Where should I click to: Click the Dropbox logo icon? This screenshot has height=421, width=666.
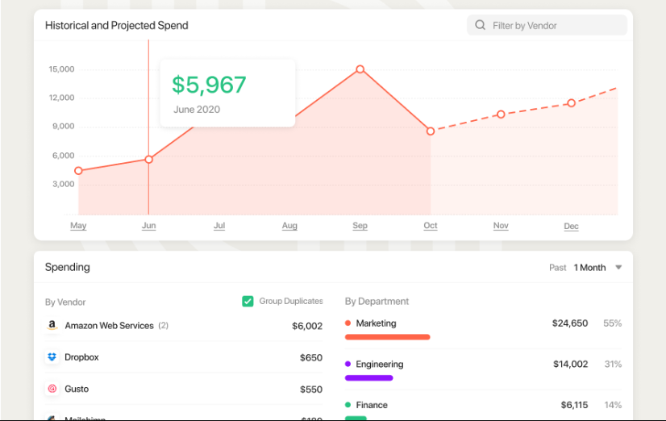pos(52,357)
